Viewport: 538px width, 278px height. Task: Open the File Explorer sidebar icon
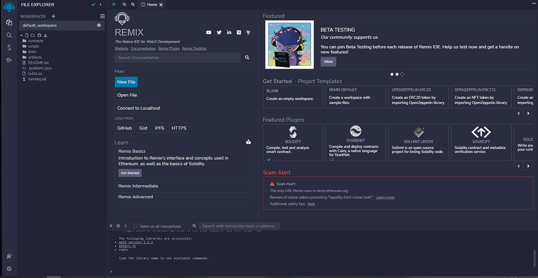point(9,23)
